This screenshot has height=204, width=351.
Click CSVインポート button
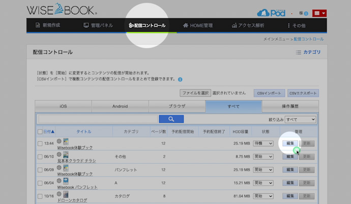pyautogui.click(x=269, y=93)
